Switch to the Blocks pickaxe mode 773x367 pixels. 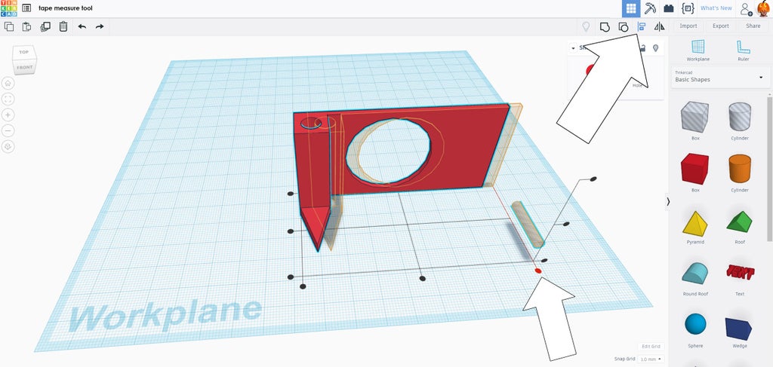(x=650, y=8)
